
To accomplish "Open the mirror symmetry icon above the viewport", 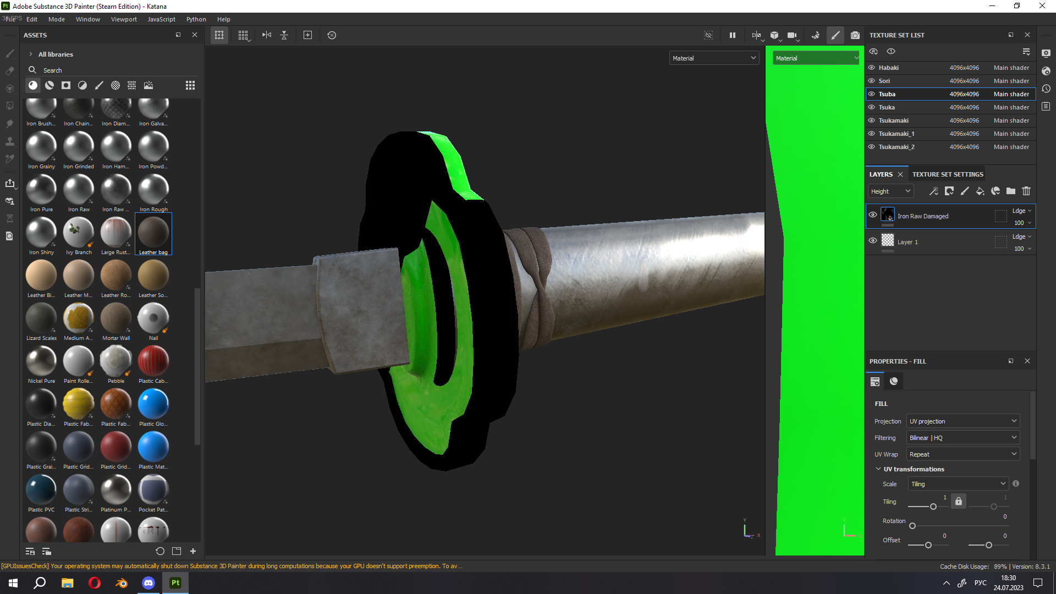I will tap(266, 35).
